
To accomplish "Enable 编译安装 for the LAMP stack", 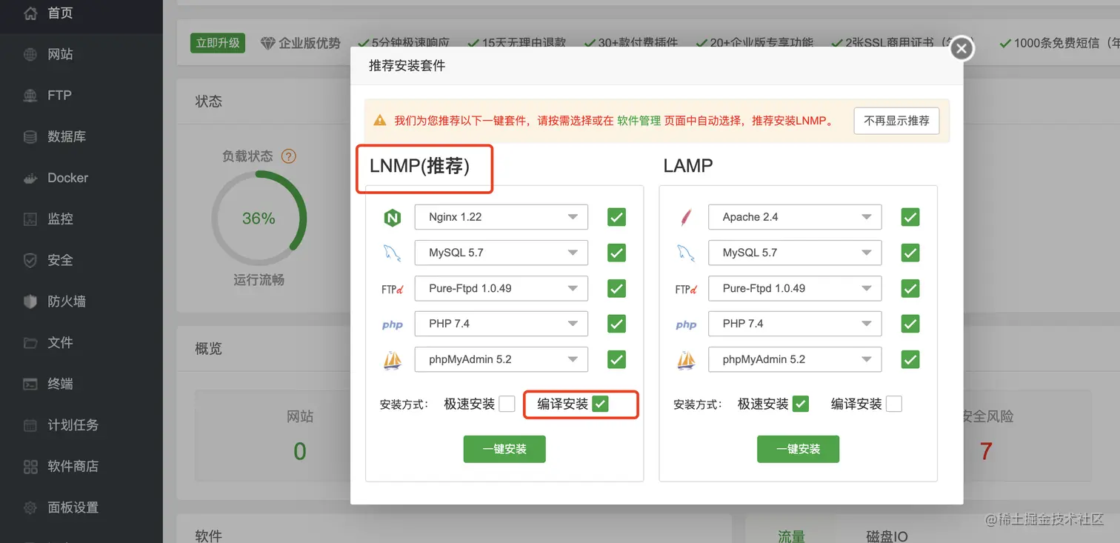I will tap(893, 404).
